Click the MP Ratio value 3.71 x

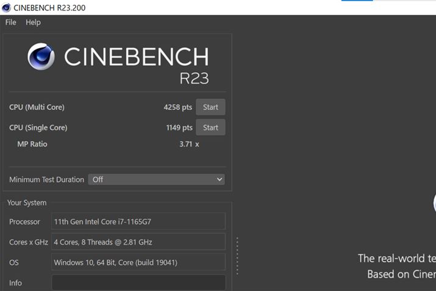pyautogui.click(x=189, y=144)
